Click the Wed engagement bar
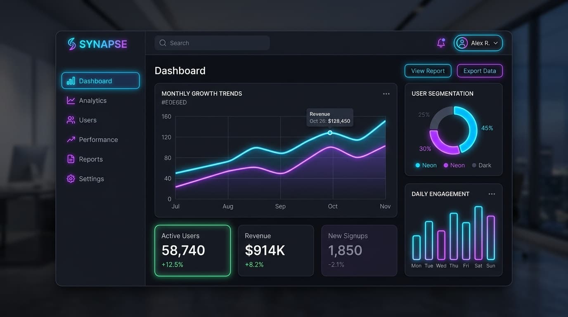The height and width of the screenshot is (317, 568). tap(441, 245)
